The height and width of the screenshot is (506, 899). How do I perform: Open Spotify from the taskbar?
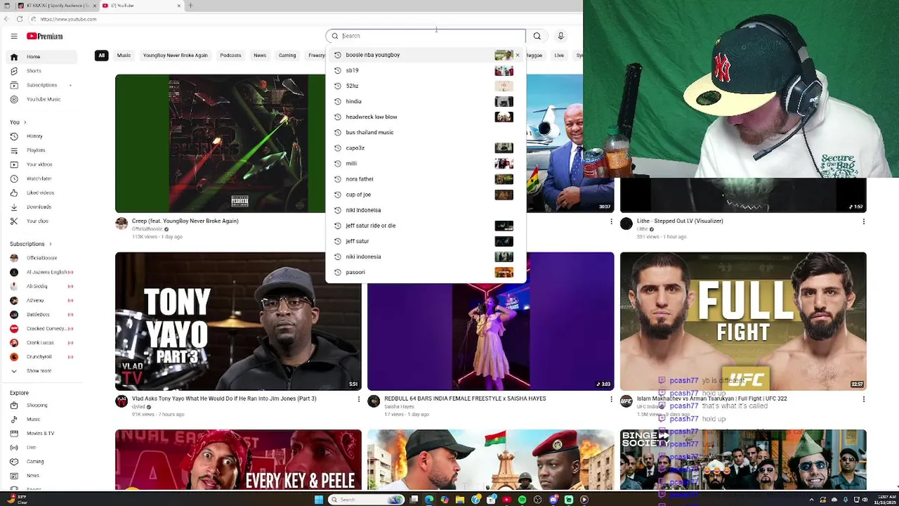click(522, 500)
